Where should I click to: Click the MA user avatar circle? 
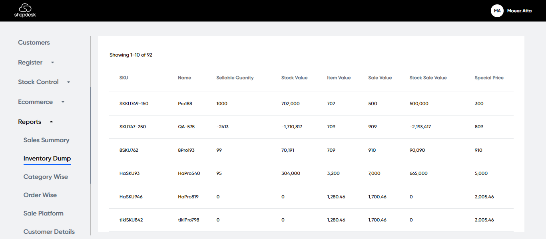497,11
